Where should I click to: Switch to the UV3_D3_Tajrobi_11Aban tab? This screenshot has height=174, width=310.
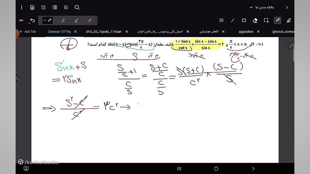(x=104, y=32)
